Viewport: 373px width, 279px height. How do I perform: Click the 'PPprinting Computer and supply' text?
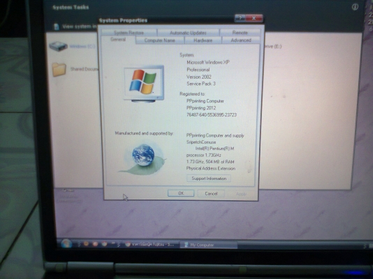[215, 135]
